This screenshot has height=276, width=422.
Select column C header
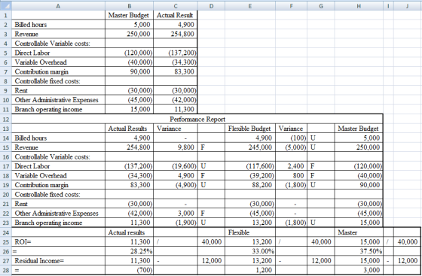tap(176, 5)
